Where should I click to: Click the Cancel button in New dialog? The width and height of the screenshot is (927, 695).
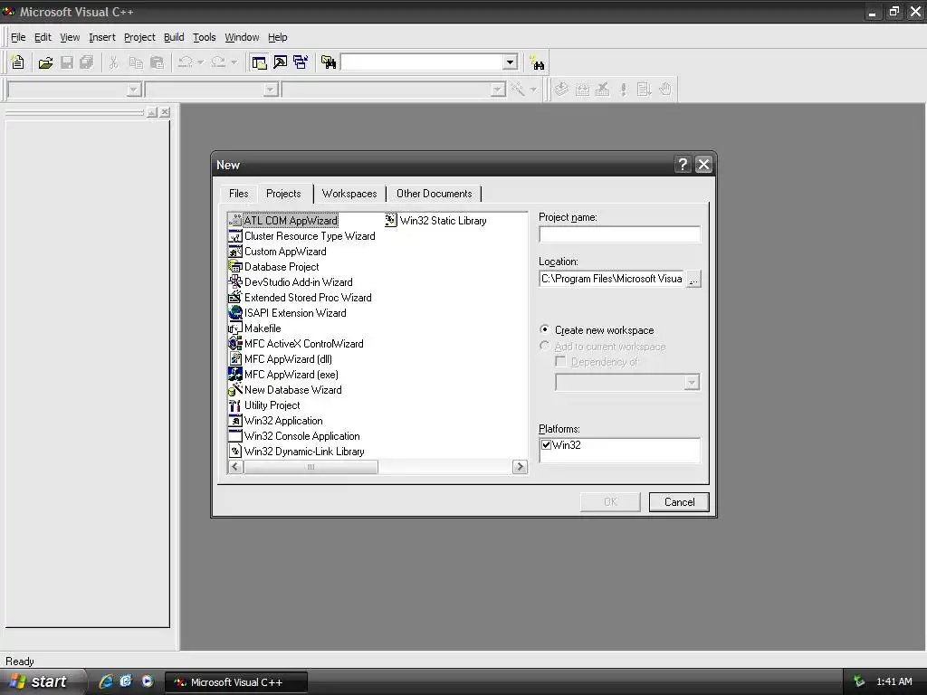pos(679,501)
